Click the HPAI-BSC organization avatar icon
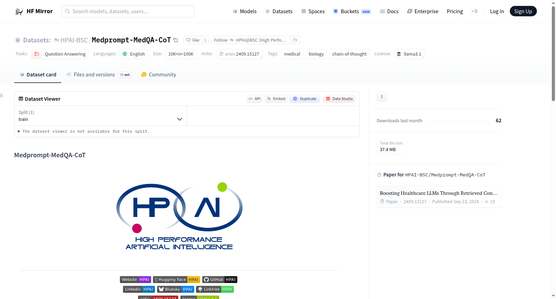556x299 pixels. (x=57, y=40)
